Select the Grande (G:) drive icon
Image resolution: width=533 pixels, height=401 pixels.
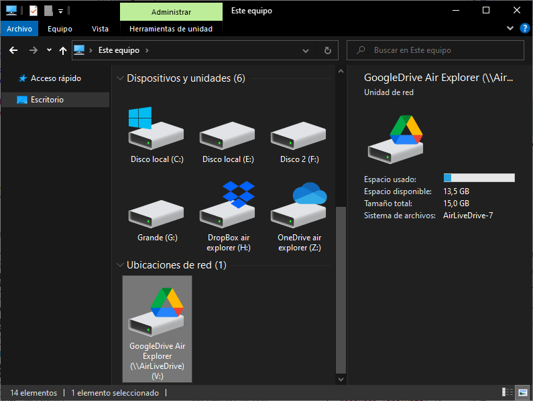(x=157, y=214)
